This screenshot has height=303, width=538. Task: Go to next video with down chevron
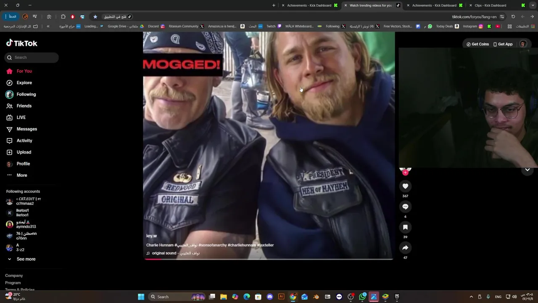pyautogui.click(x=527, y=170)
